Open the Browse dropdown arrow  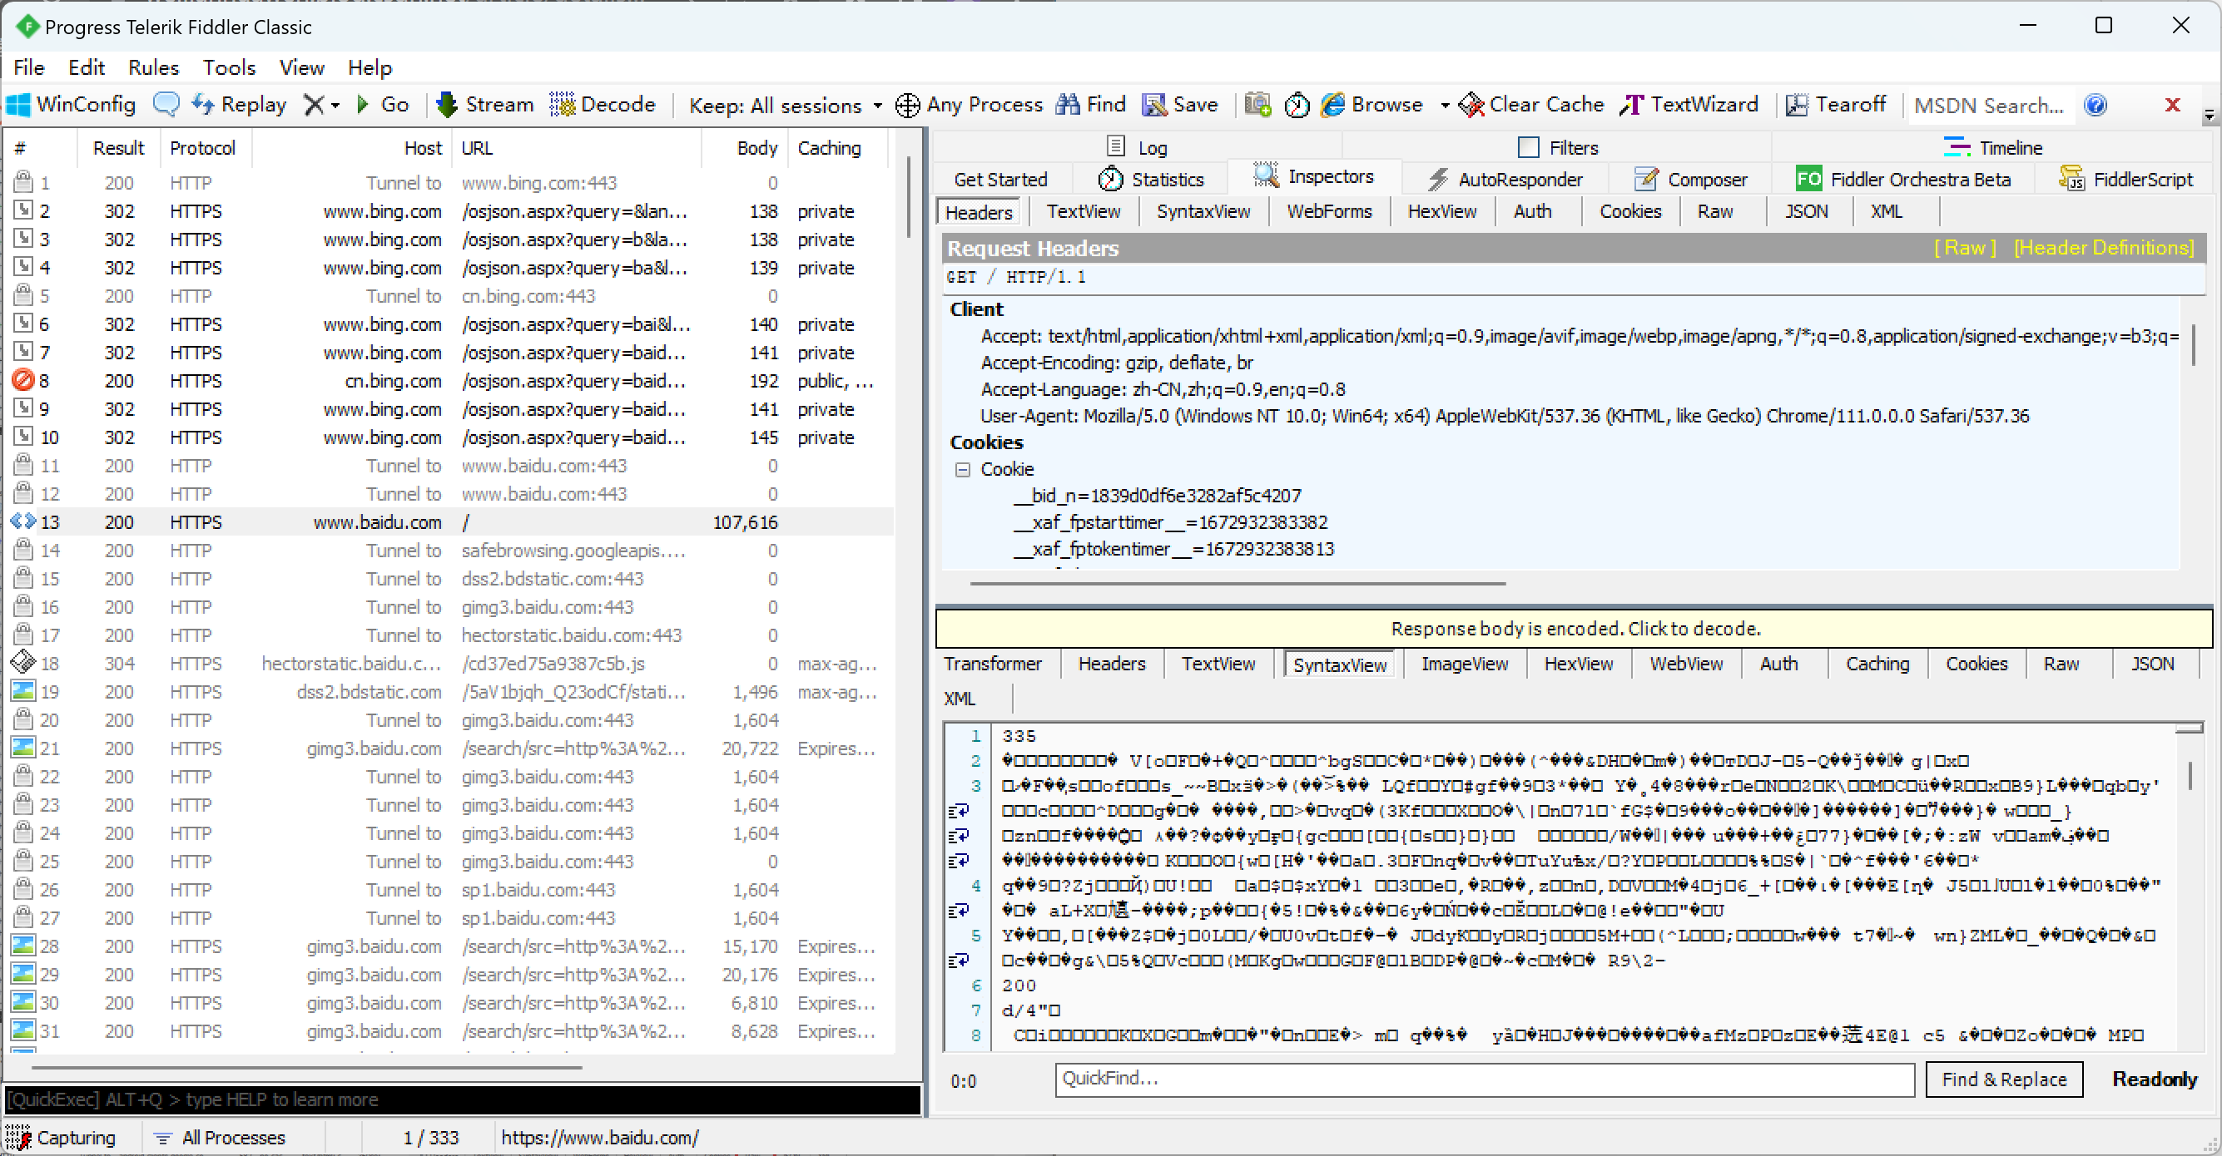click(x=1444, y=105)
